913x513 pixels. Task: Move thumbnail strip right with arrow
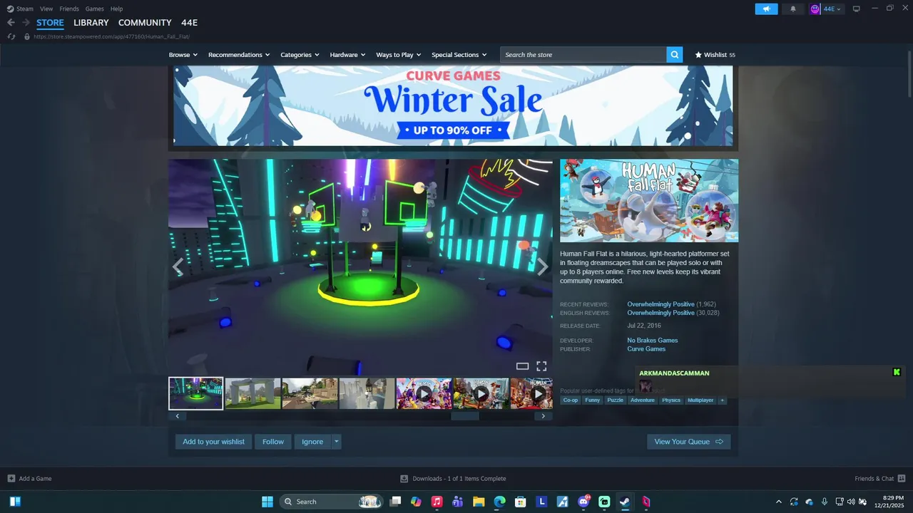(544, 416)
